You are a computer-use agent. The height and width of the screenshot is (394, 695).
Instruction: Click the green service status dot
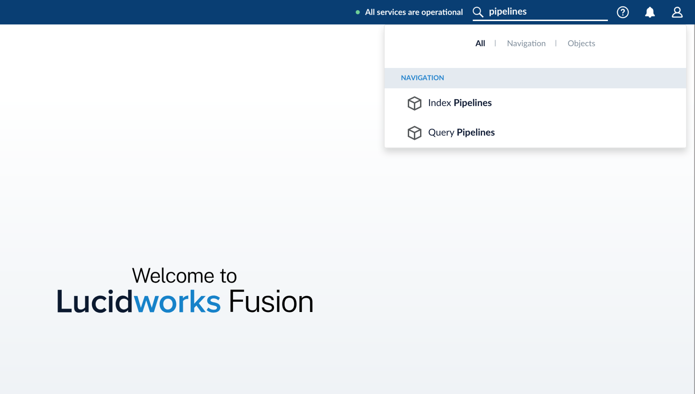358,12
